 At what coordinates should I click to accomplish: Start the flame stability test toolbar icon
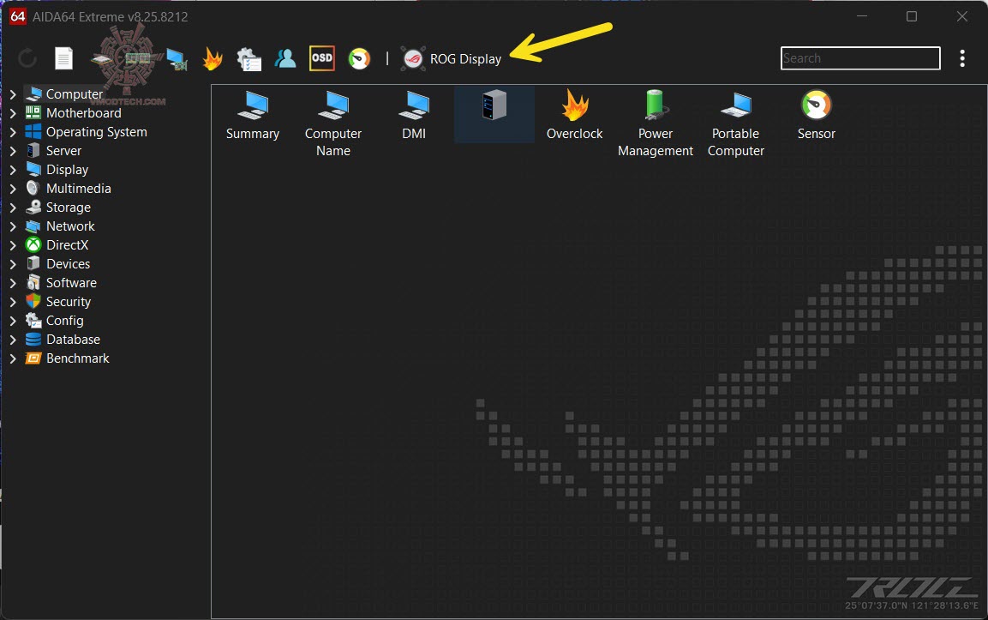coord(213,58)
